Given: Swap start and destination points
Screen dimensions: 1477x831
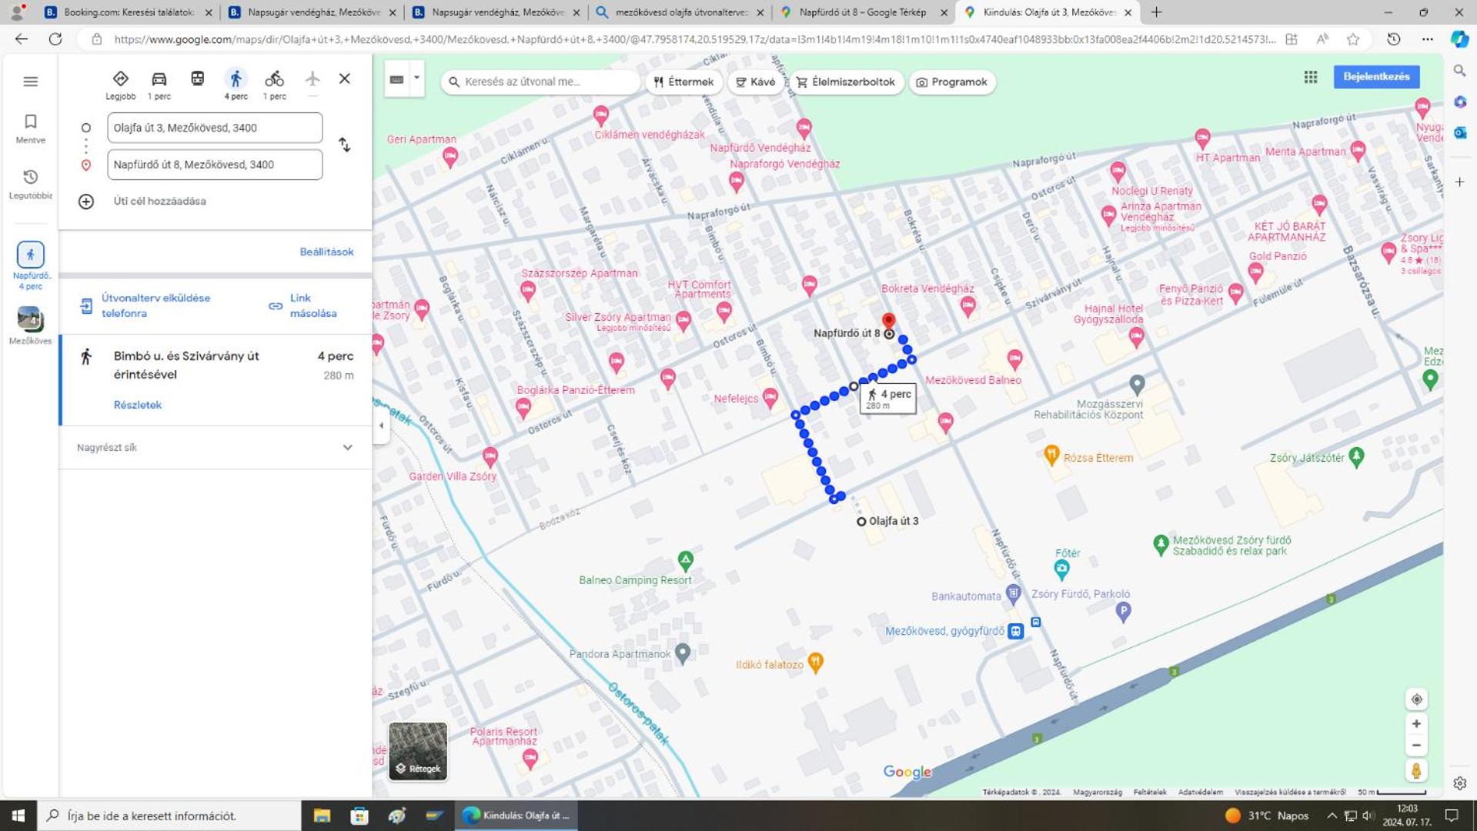Looking at the screenshot, I should [x=345, y=145].
